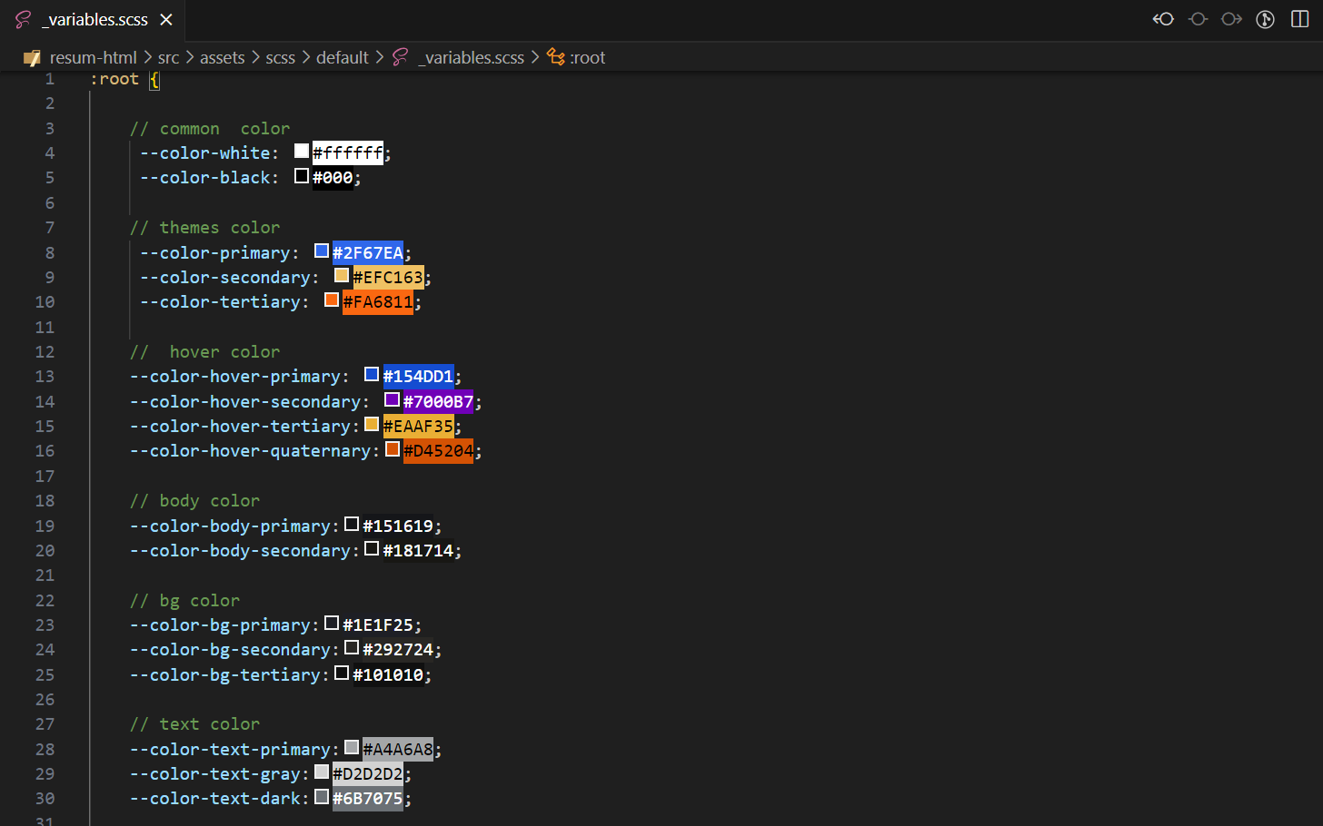The image size is (1323, 826).
Task: Expand the scss breadcrumb segment
Action: coord(280,57)
